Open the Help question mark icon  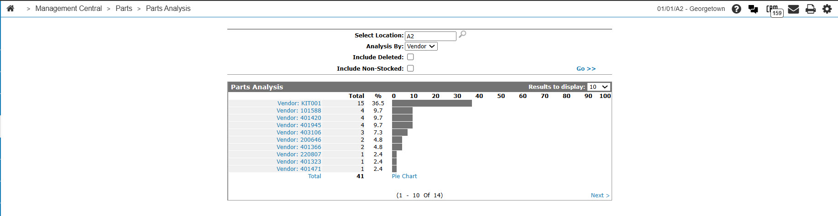(736, 9)
